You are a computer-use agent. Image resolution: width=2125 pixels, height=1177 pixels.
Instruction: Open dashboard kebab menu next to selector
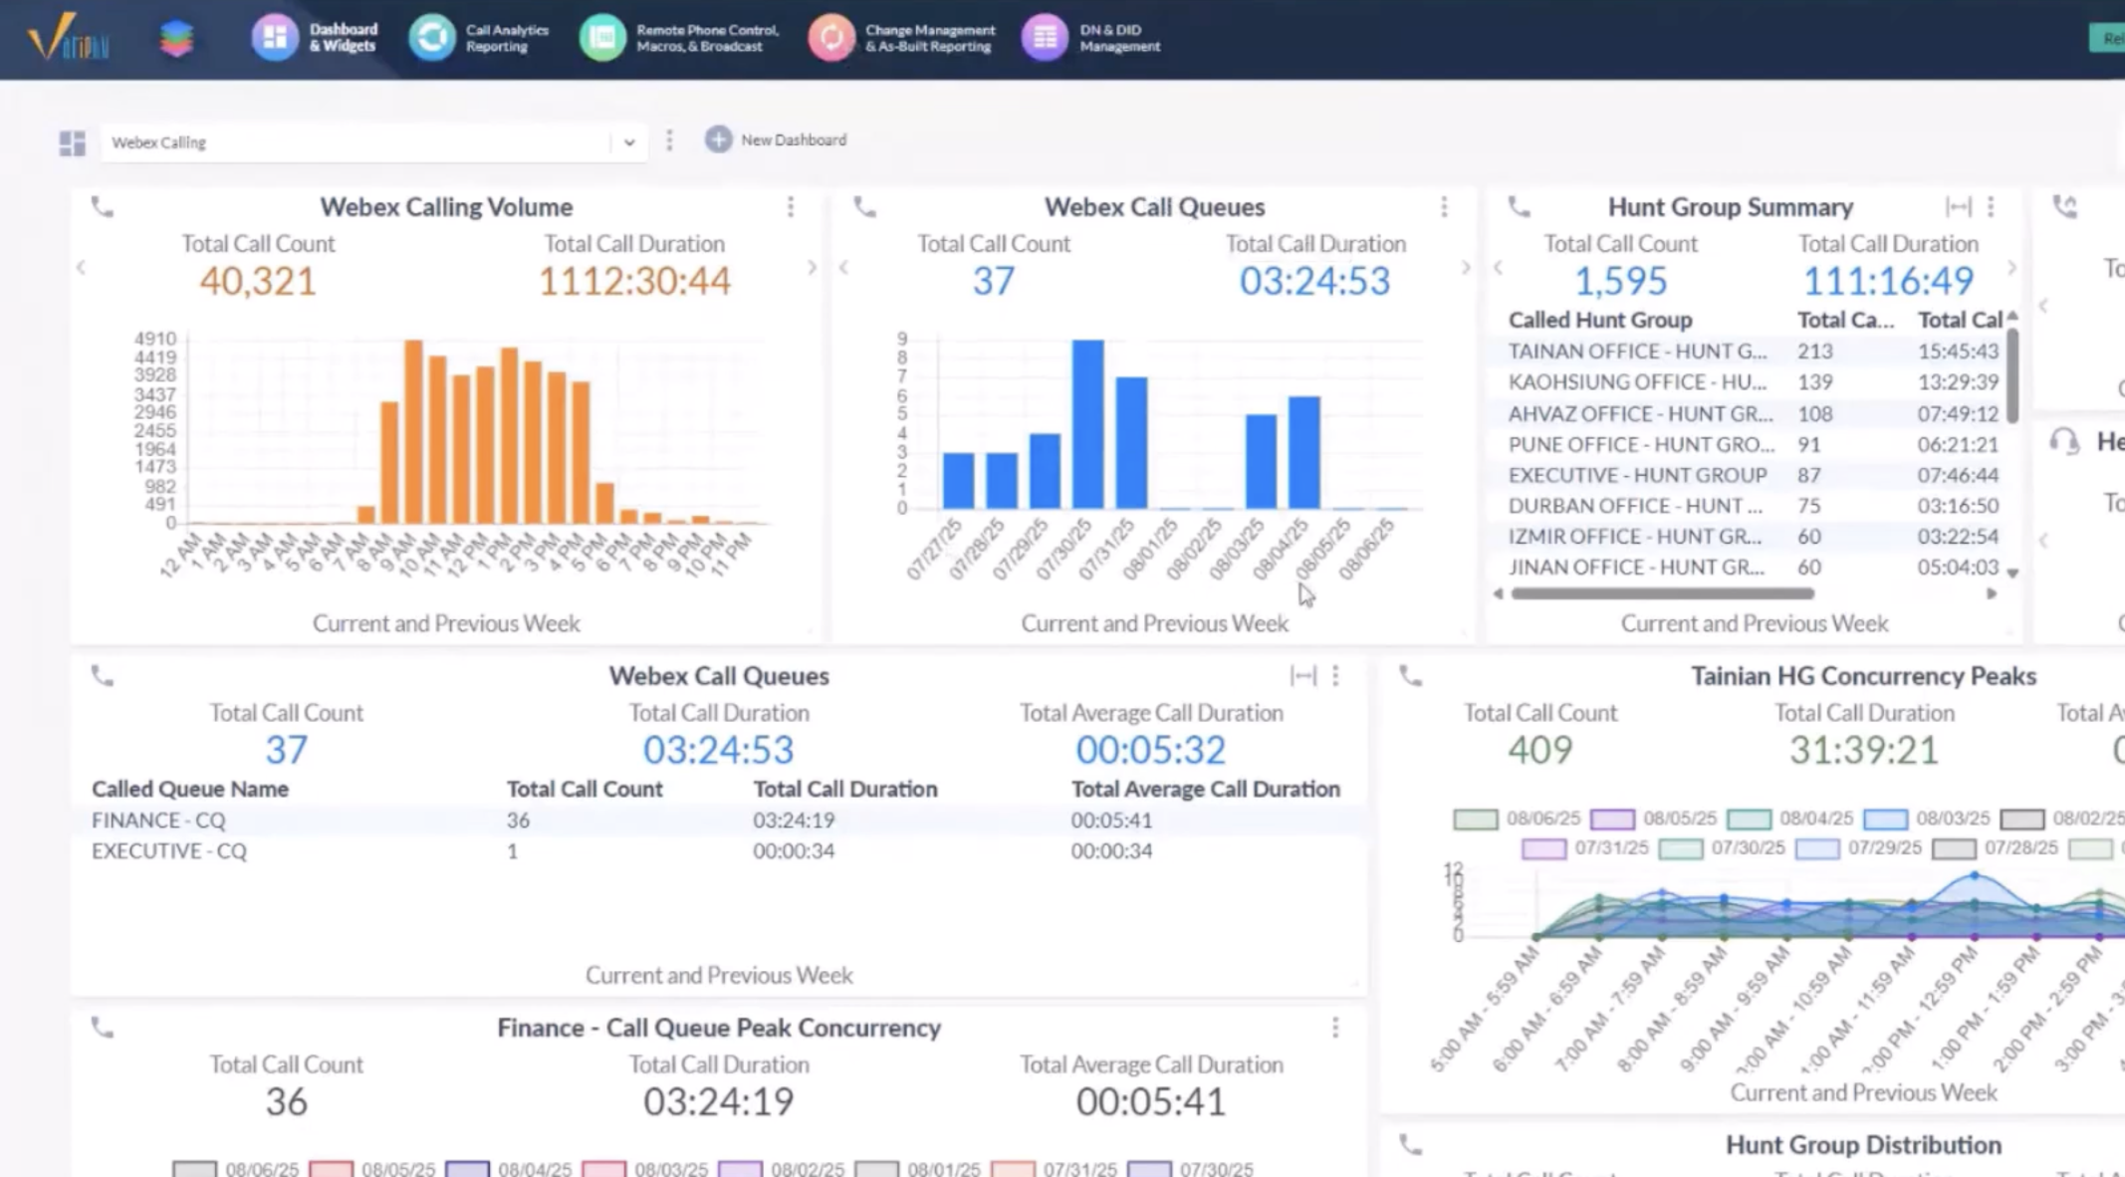click(669, 140)
